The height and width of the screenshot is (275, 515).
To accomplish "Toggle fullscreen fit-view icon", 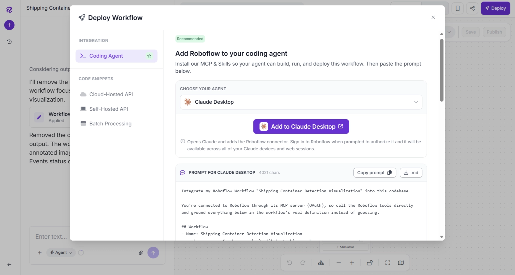I will pyautogui.click(x=388, y=263).
